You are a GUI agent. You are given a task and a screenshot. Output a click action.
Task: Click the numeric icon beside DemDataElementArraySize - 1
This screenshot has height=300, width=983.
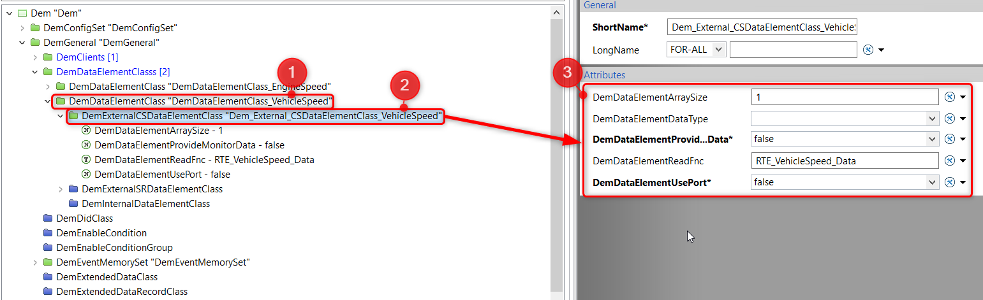click(x=86, y=131)
